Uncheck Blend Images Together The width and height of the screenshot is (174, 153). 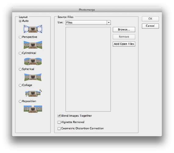tap(59, 116)
